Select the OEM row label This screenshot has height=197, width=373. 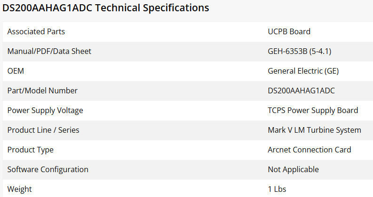click(x=16, y=71)
